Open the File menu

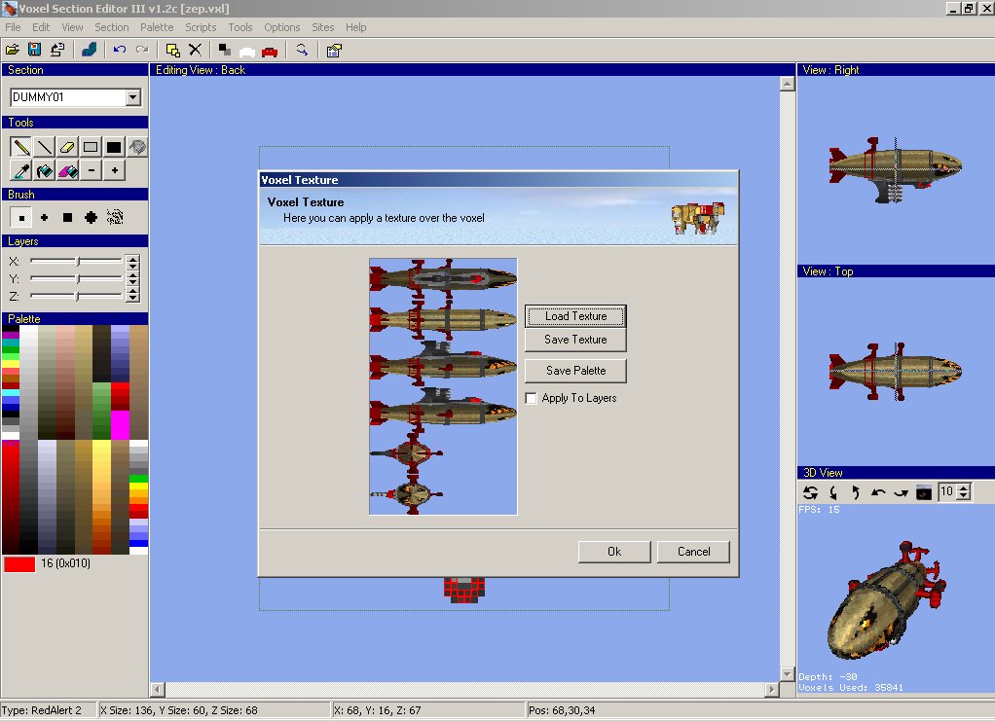[13, 27]
